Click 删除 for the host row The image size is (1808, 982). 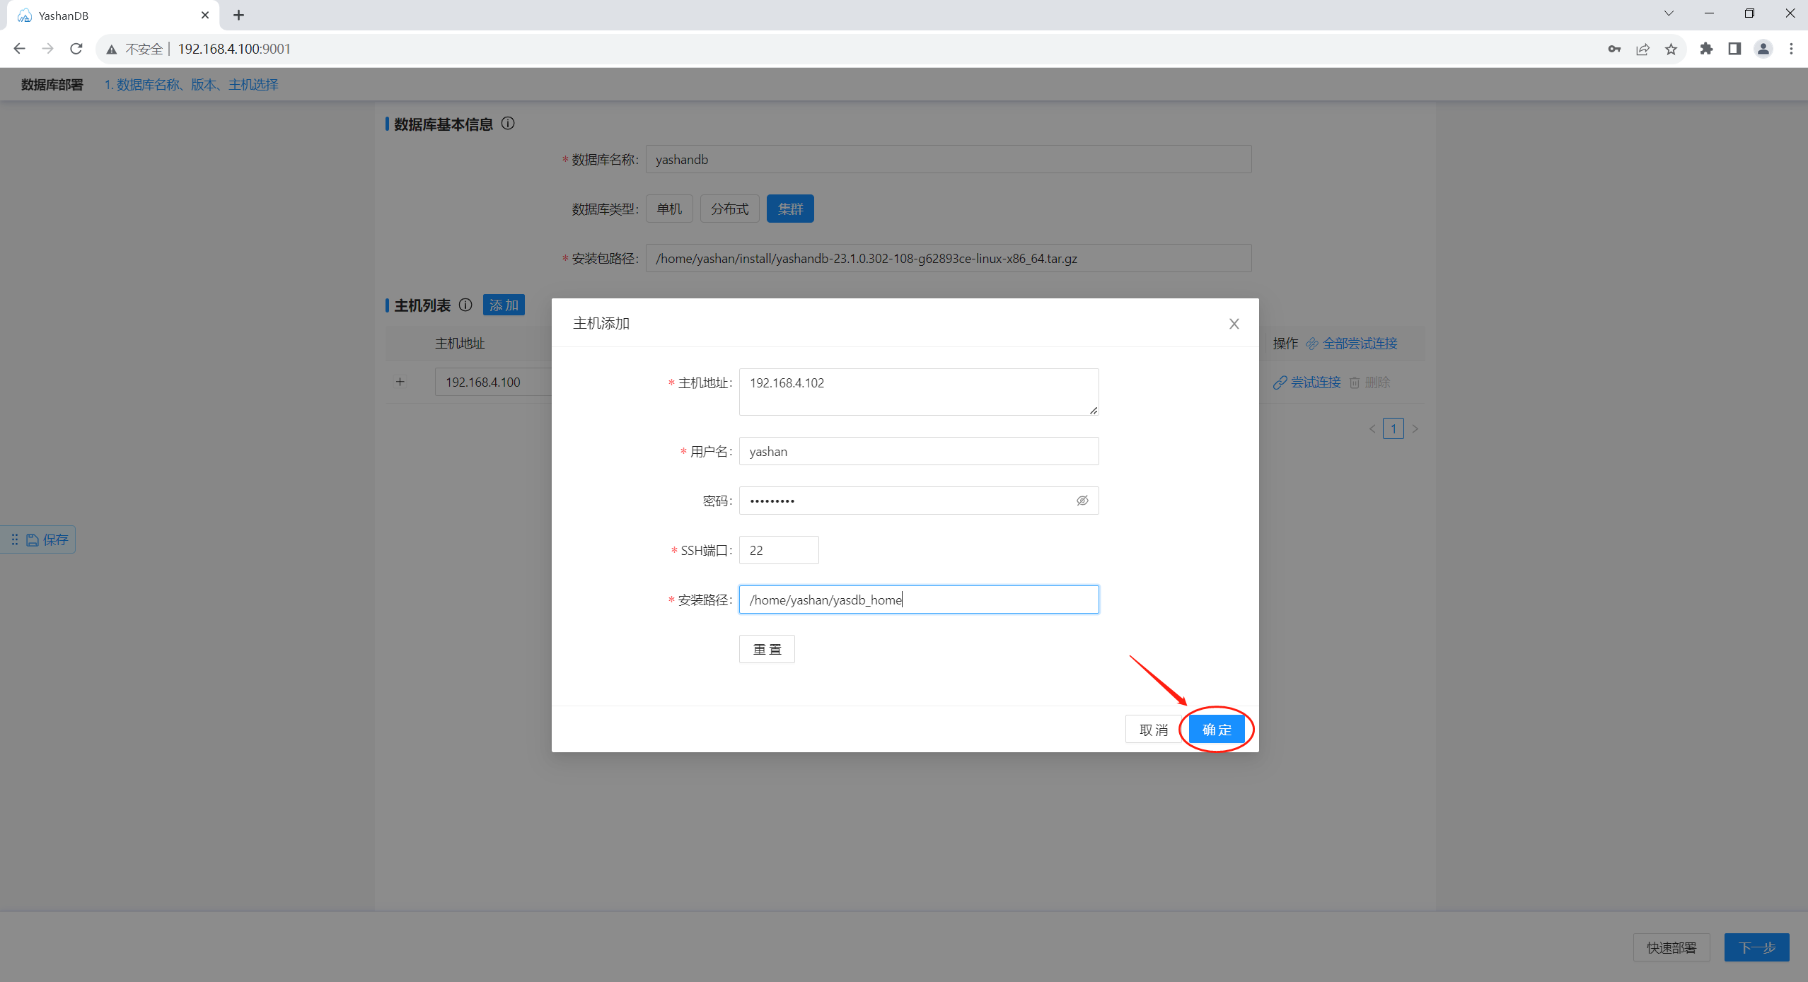click(x=1370, y=382)
